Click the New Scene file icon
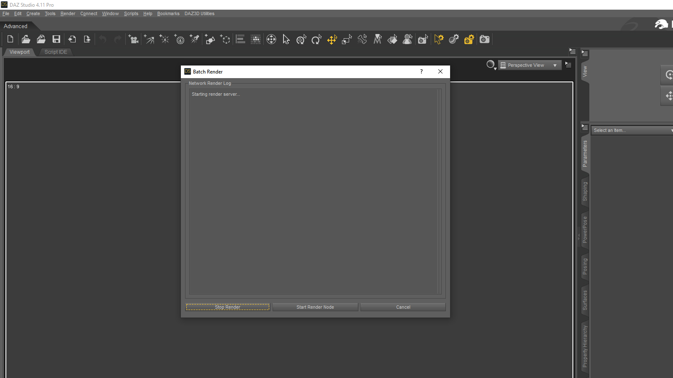 point(11,39)
